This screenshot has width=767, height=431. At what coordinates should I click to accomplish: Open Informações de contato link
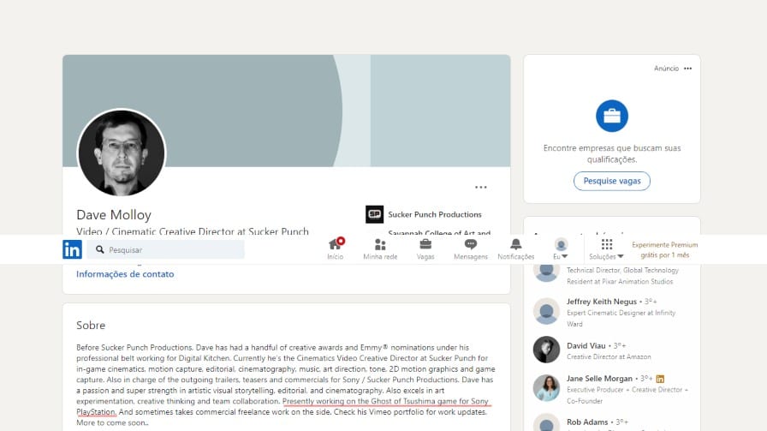(x=125, y=274)
